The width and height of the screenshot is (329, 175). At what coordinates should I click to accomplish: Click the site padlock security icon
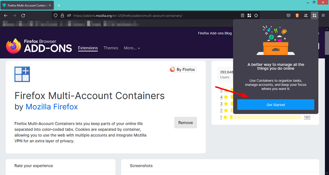click(x=62, y=16)
